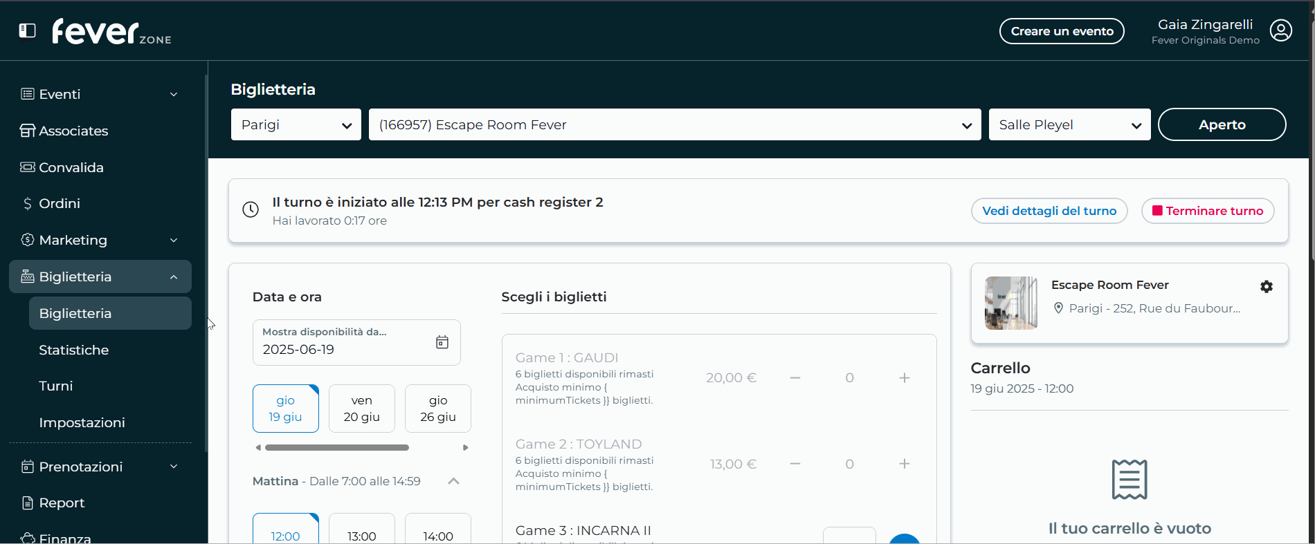Click the cart date 19 giu 2025 - 12:00
The height and width of the screenshot is (544, 1315).
click(x=1022, y=388)
